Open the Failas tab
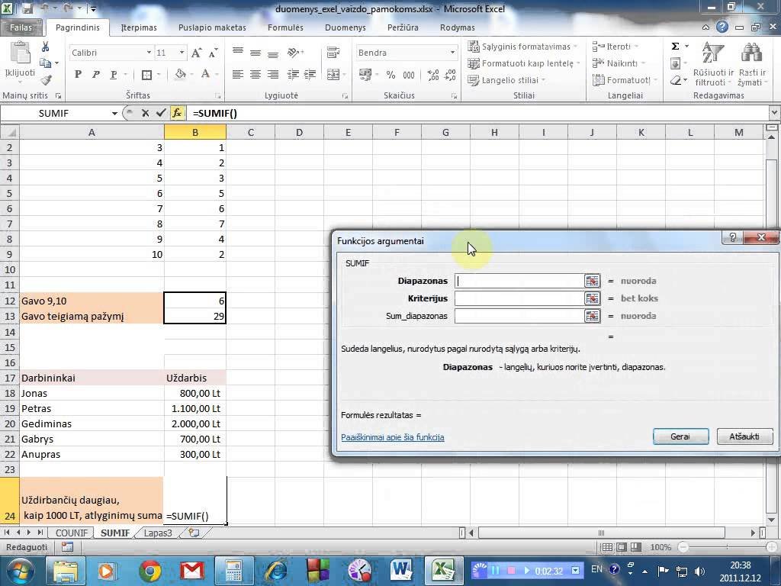This screenshot has width=781, height=586. click(21, 27)
